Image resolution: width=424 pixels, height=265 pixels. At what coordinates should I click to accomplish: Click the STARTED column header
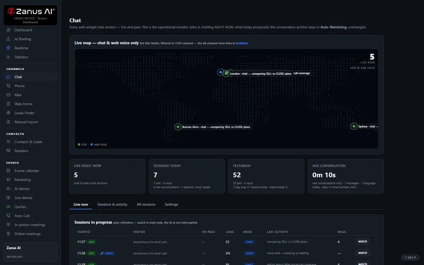click(x=83, y=232)
